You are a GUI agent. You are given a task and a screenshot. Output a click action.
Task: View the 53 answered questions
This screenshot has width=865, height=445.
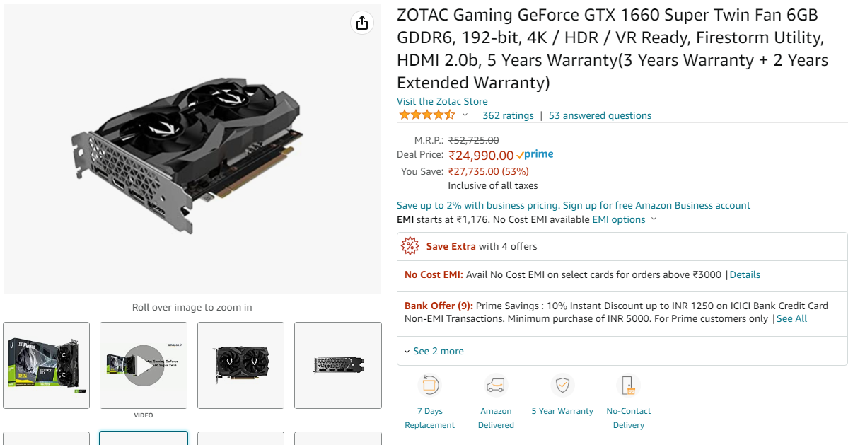[600, 115]
